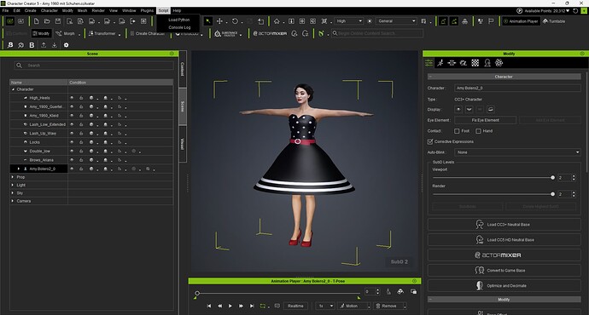Viewport: 589px width, 315px height.
Task: Expand the Sky tree node
Action: [13, 193]
